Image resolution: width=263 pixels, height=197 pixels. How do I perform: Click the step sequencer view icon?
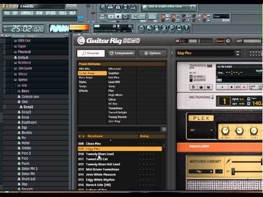[x=110, y=7]
